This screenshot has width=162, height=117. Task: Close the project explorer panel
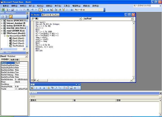tap(27, 13)
